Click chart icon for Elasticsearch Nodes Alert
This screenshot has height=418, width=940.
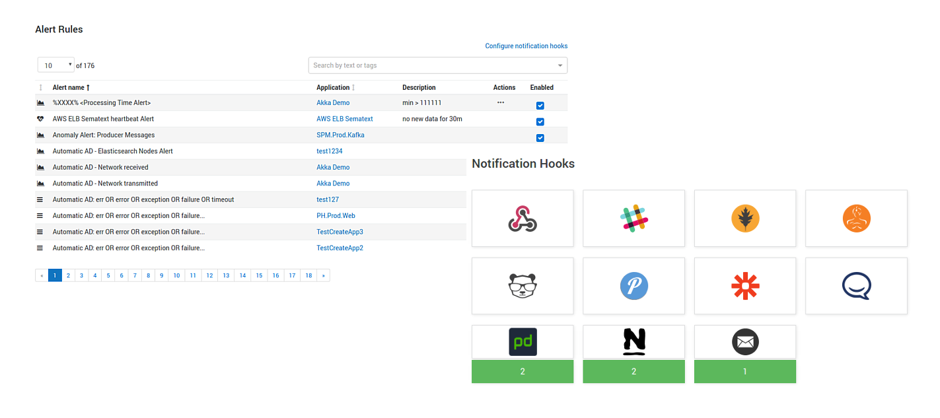(x=40, y=151)
